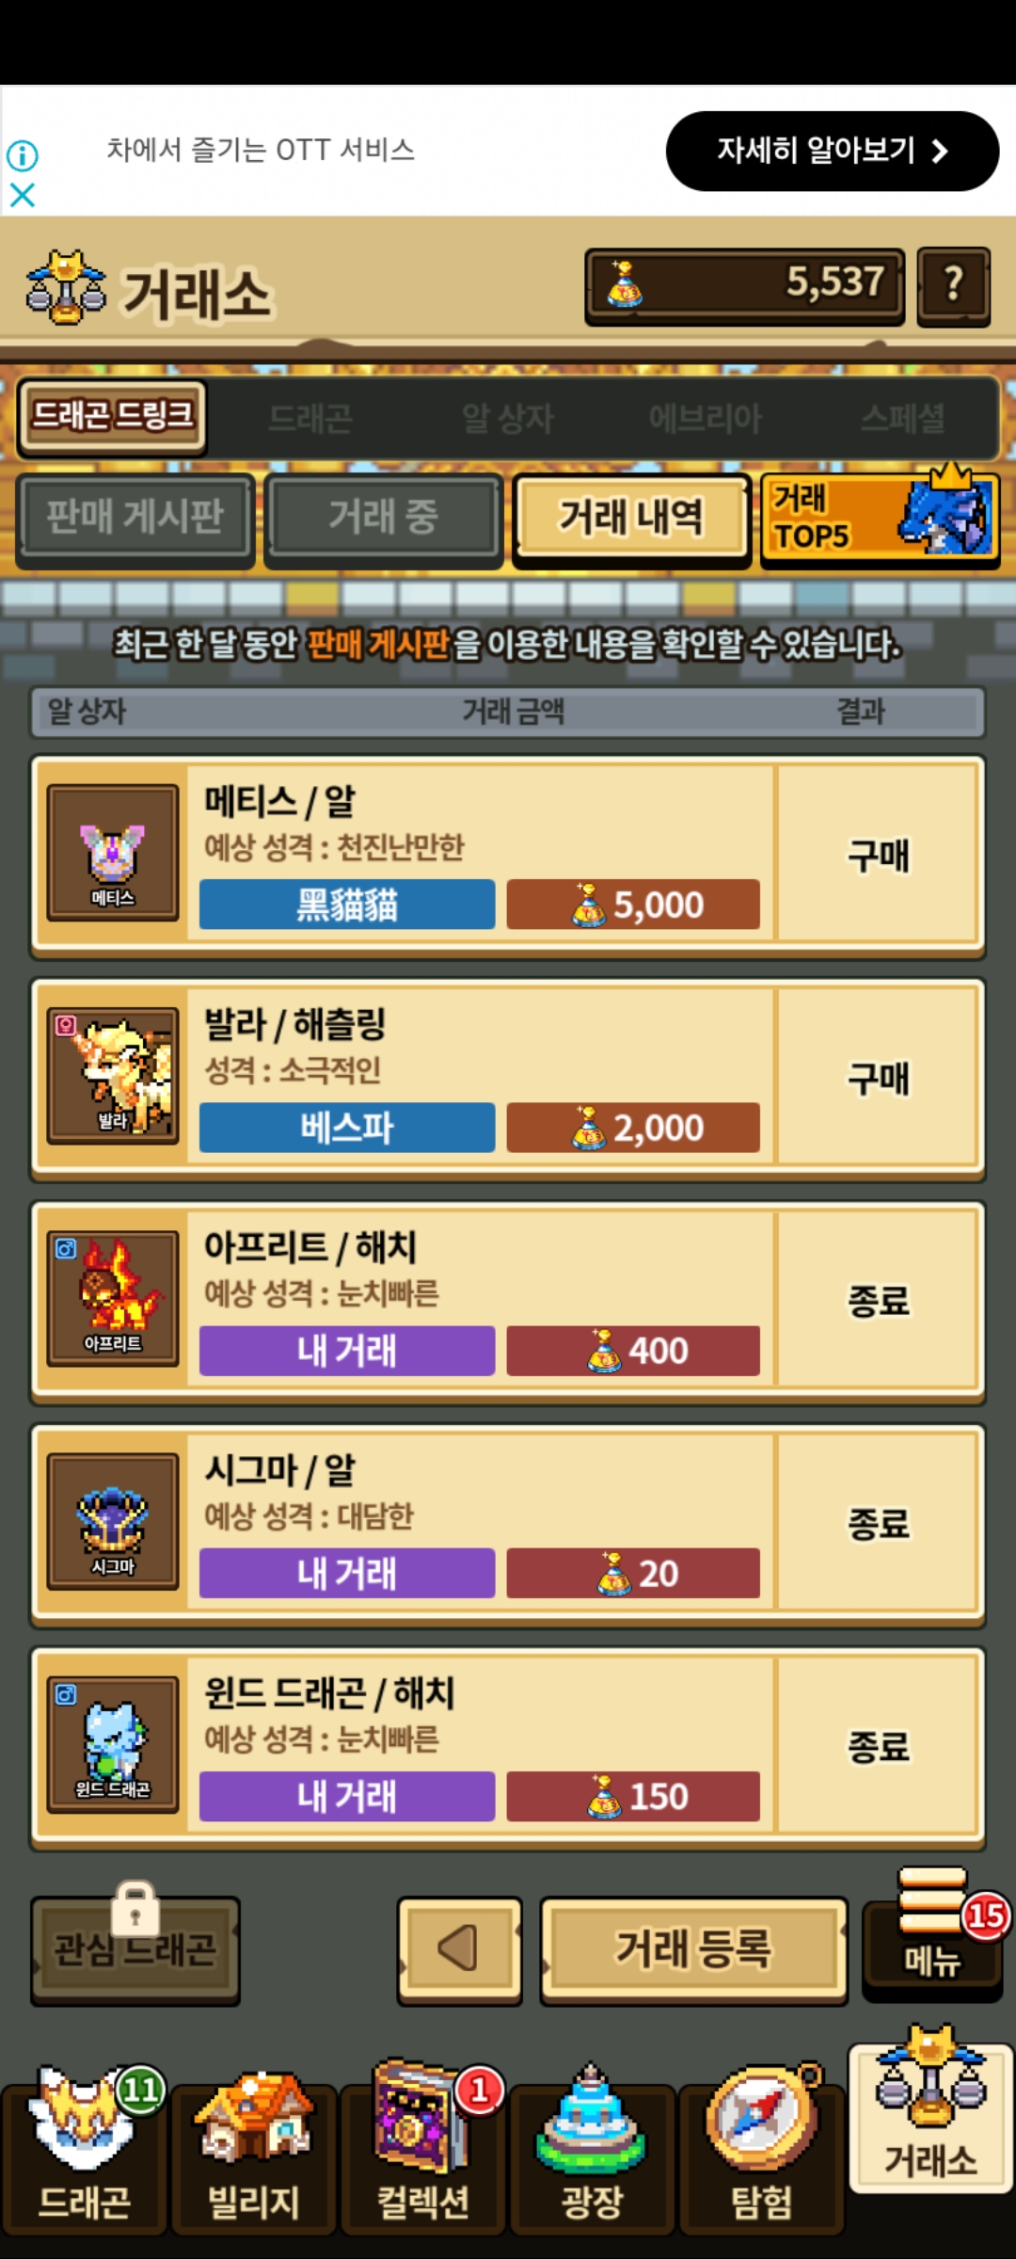The height and width of the screenshot is (2259, 1016).
Task: Select the 메티스 egg thumbnail
Action: pyautogui.click(x=113, y=853)
